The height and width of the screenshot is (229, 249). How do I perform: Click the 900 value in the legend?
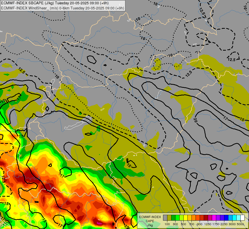tap(200, 224)
